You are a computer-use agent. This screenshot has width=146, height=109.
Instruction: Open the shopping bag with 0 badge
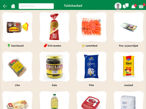coord(134,6)
